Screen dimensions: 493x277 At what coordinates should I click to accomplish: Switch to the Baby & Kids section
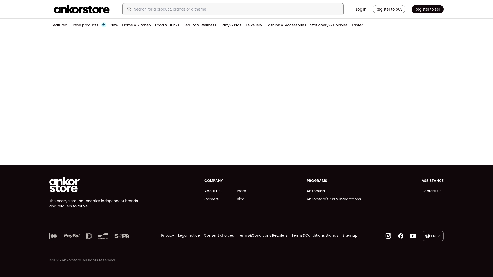pyautogui.click(x=231, y=25)
